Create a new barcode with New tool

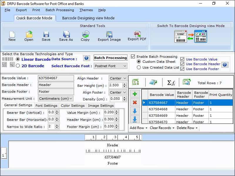(x=12, y=35)
